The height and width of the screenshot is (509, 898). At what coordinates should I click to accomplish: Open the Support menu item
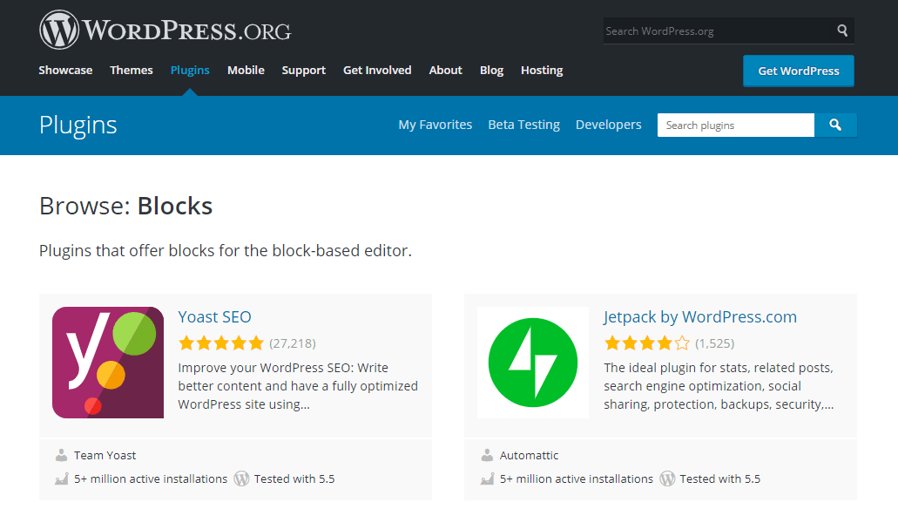coord(303,70)
